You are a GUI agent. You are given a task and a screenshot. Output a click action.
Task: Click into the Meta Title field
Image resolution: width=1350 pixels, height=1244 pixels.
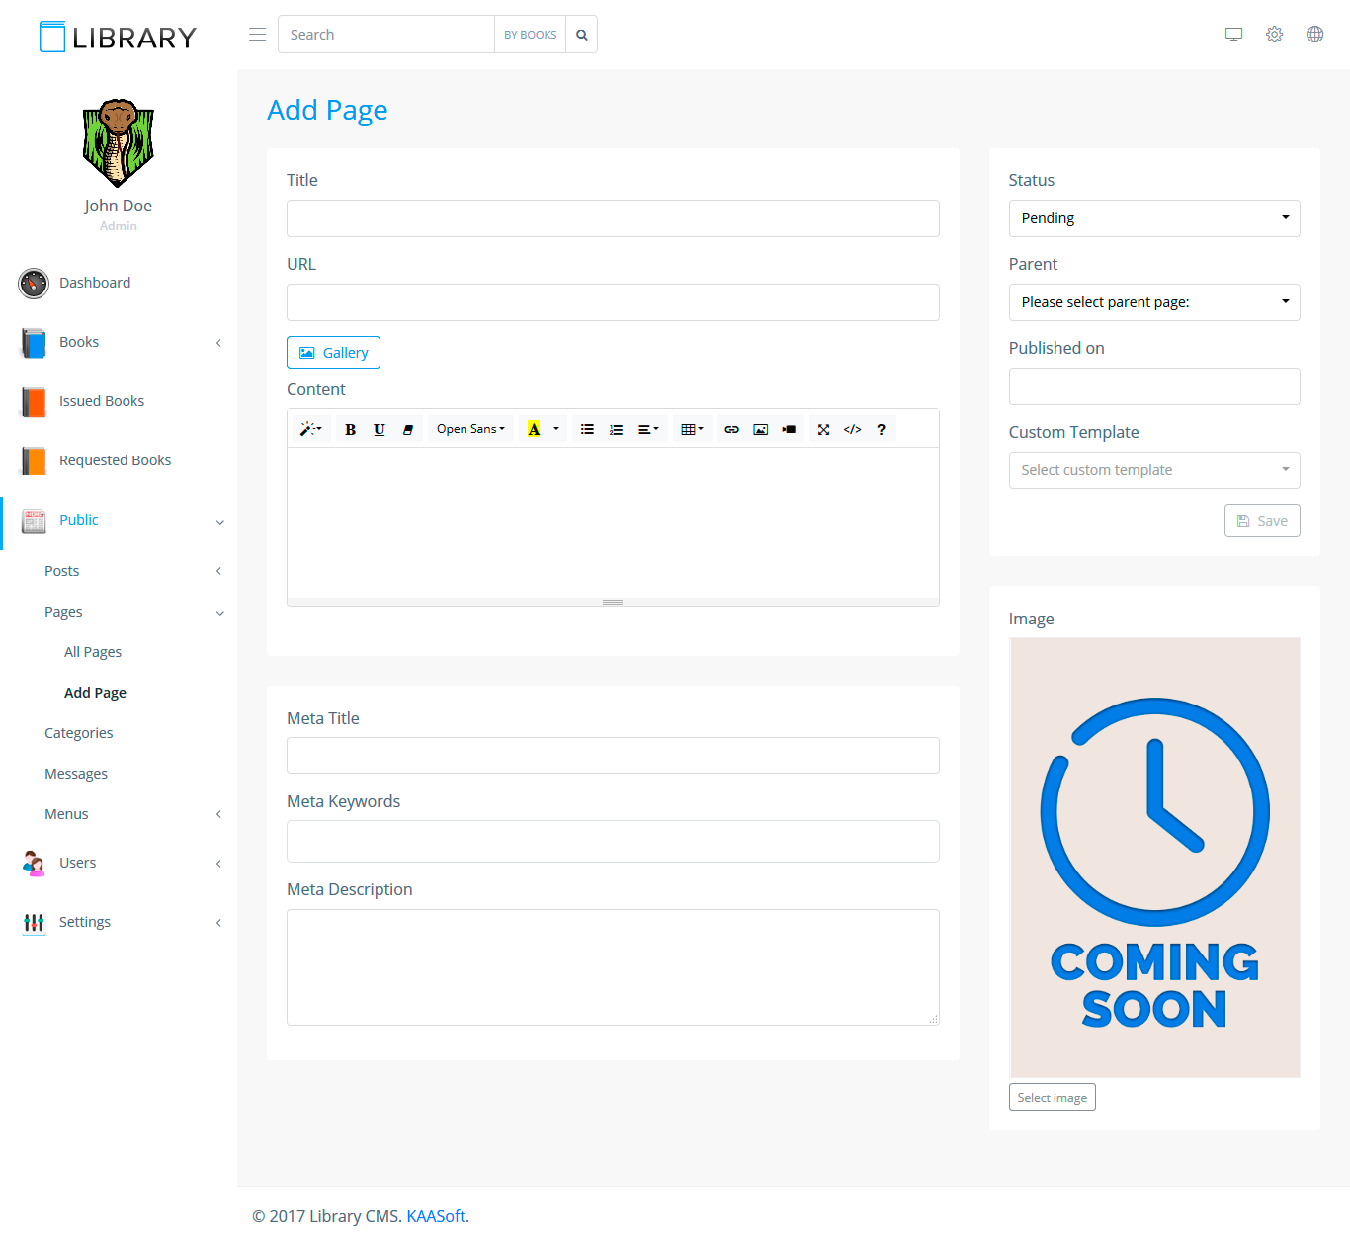pyautogui.click(x=613, y=756)
